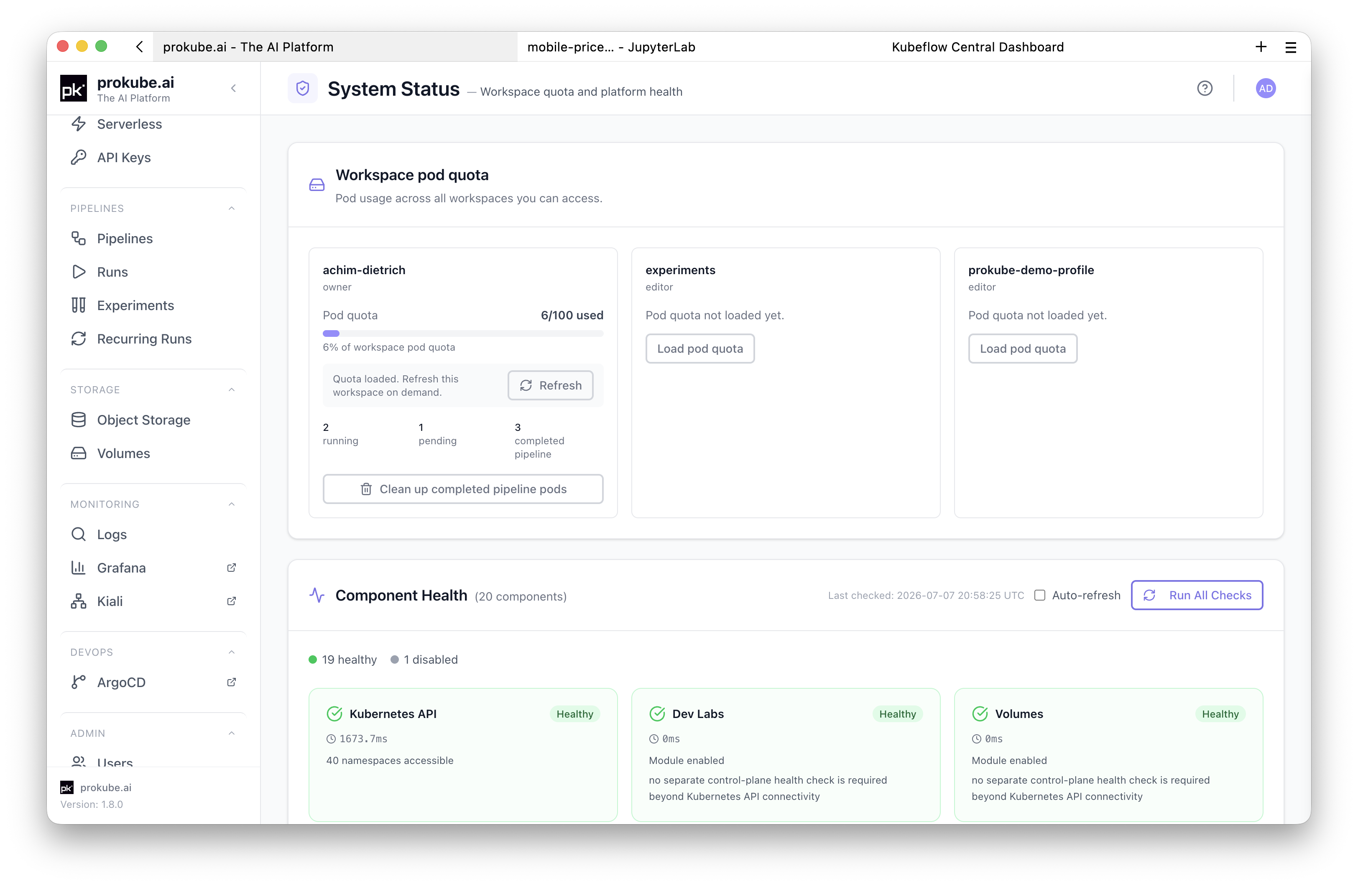This screenshot has height=886, width=1358.
Task: Click the System Status shield icon
Action: click(x=302, y=89)
